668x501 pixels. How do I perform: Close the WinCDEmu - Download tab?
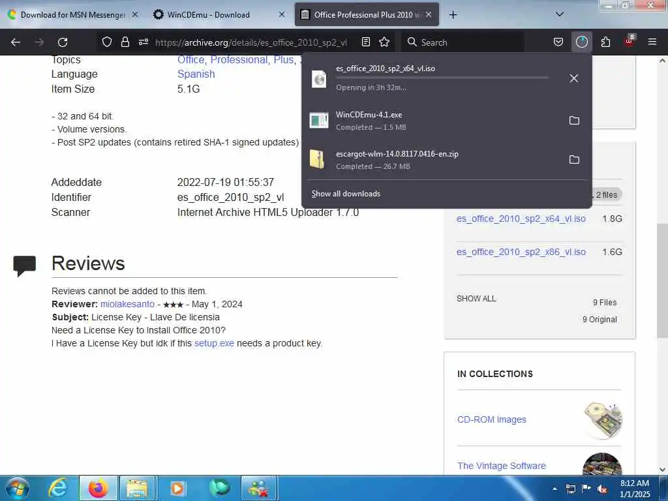[x=282, y=14]
